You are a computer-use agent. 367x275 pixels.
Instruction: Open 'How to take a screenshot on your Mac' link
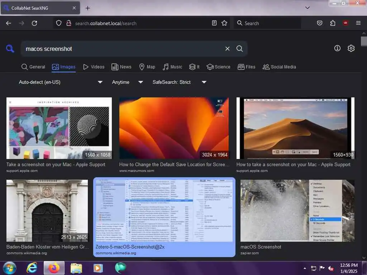(293, 164)
